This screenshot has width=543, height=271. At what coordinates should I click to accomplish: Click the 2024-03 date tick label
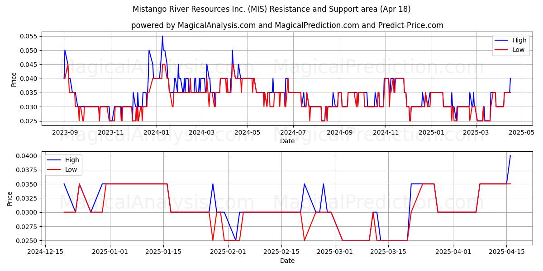click(202, 132)
